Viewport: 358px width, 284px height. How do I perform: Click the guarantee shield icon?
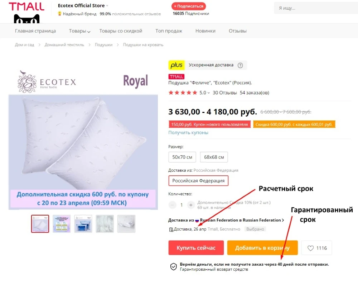(174, 267)
